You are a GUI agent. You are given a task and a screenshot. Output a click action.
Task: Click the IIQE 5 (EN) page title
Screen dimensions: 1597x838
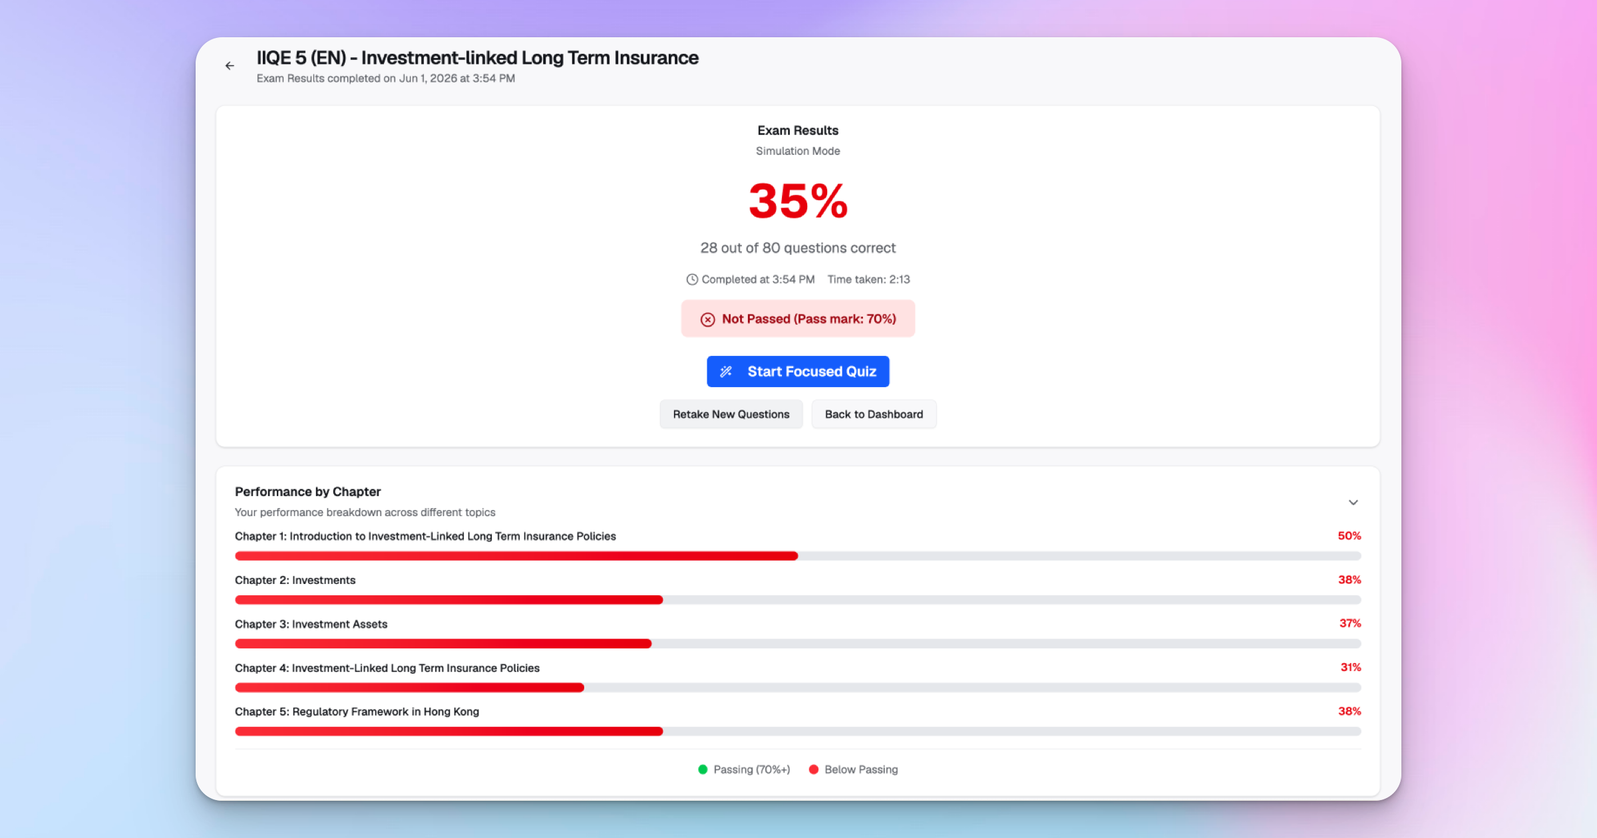[x=477, y=58]
